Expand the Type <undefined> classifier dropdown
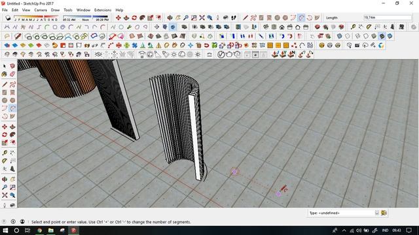 [x=377, y=213]
